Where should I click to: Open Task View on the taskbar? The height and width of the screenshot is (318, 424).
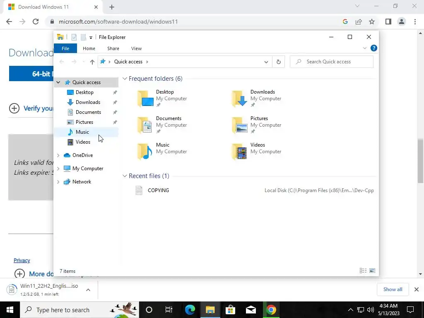pos(169,310)
